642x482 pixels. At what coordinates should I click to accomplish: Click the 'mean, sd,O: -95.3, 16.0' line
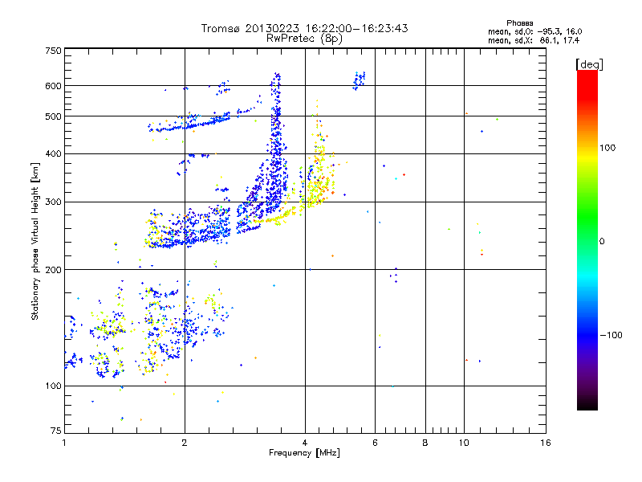pyautogui.click(x=534, y=31)
